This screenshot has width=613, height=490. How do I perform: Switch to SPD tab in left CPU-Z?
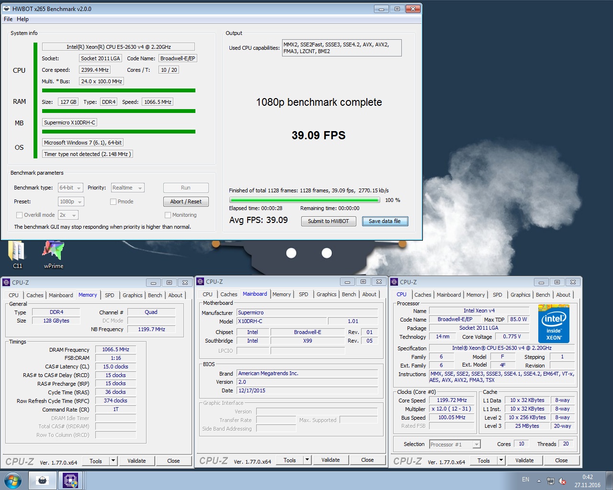(x=110, y=295)
